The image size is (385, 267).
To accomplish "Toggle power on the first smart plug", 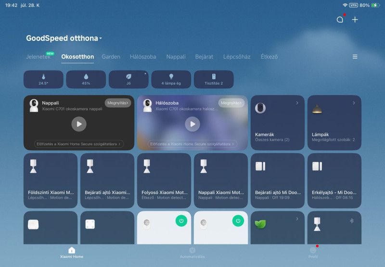I will [x=181, y=221].
